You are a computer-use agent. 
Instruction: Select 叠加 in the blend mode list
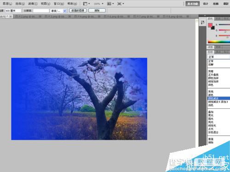211,112
